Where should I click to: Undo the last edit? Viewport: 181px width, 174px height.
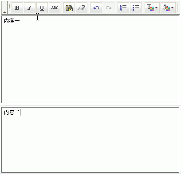tap(96, 8)
